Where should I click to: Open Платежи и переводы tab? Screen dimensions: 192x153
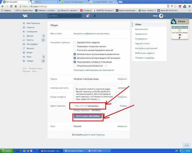[x=145, y=58]
